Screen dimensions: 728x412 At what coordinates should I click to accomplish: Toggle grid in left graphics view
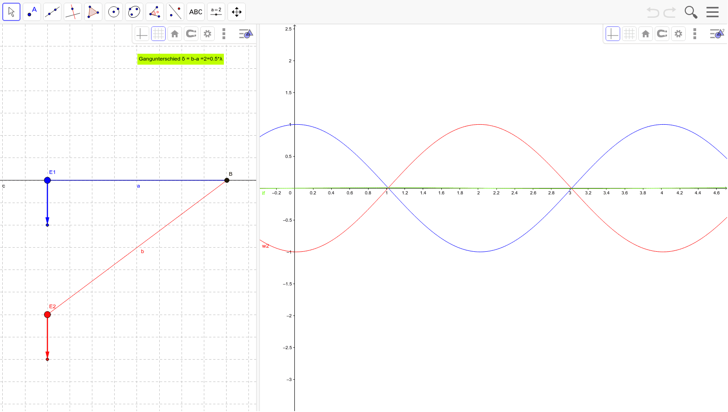coord(158,34)
